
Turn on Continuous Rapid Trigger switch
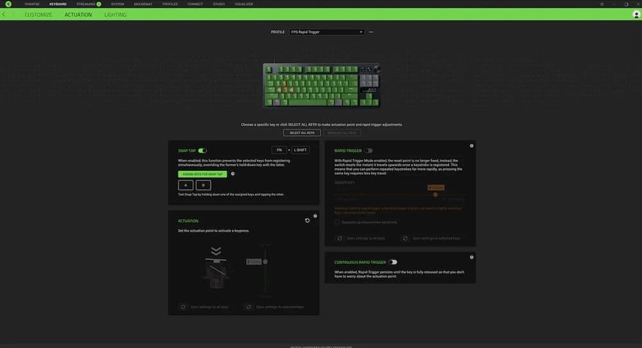(393, 263)
